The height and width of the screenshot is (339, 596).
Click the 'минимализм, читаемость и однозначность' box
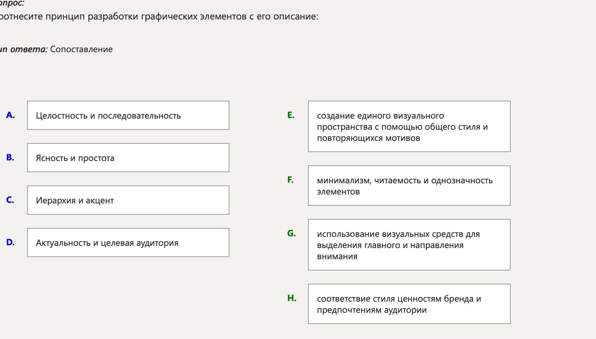pyautogui.click(x=409, y=185)
